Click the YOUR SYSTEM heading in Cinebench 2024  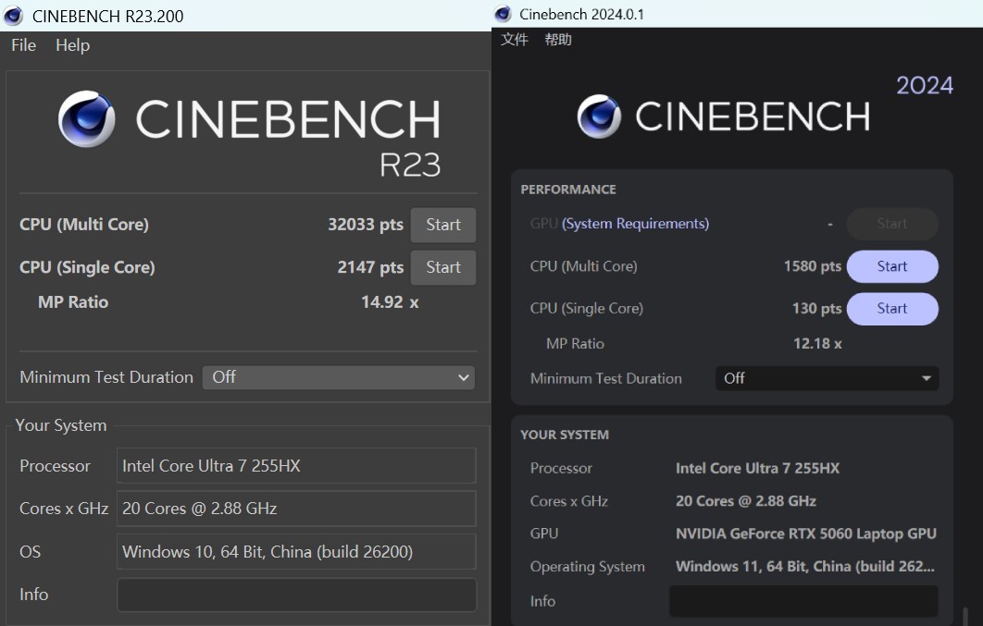565,436
